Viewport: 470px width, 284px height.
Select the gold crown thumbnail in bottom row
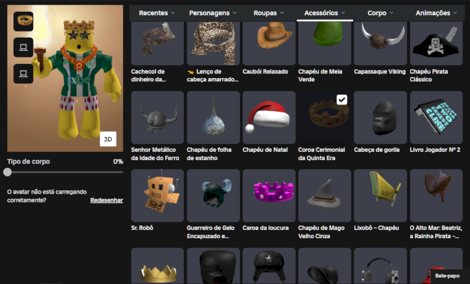[x=157, y=266]
